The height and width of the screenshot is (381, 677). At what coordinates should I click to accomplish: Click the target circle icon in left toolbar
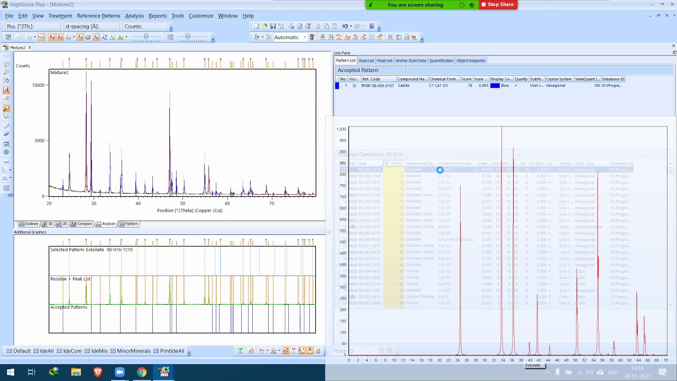pyautogui.click(x=6, y=152)
